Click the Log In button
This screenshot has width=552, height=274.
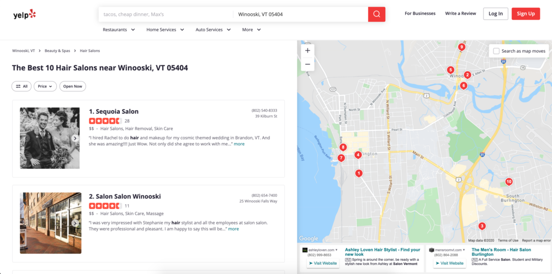pos(496,14)
